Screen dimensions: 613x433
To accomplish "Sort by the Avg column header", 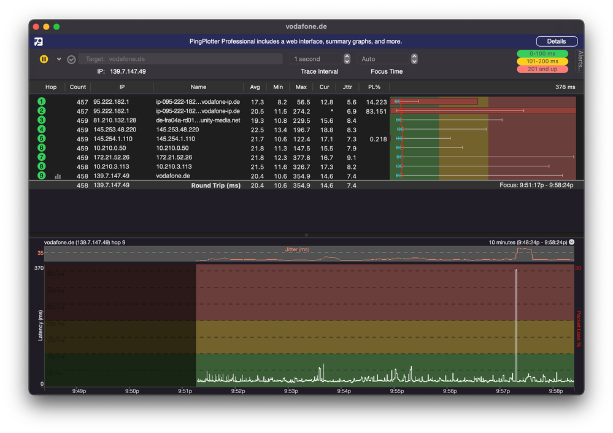I will point(255,87).
